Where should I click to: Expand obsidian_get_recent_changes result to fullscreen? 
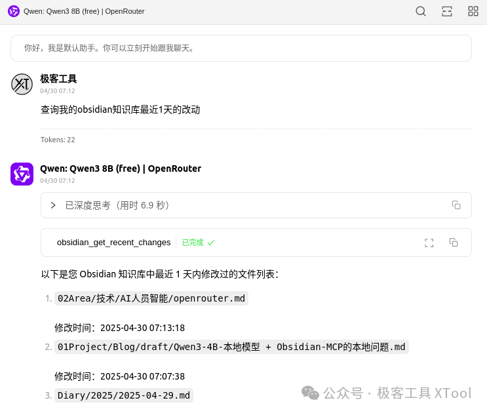point(429,243)
